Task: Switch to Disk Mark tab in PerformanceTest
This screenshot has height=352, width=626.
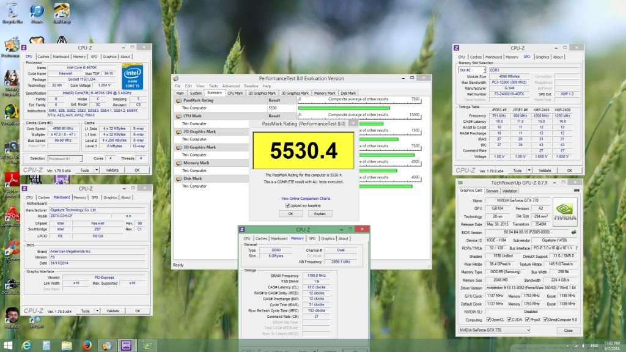Action: click(348, 93)
